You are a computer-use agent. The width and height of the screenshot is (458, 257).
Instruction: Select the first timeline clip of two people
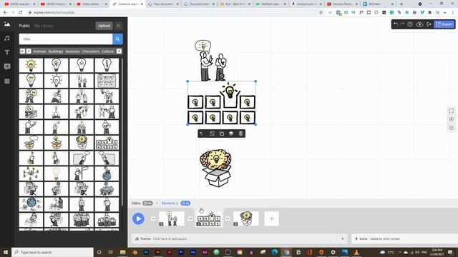(x=172, y=218)
